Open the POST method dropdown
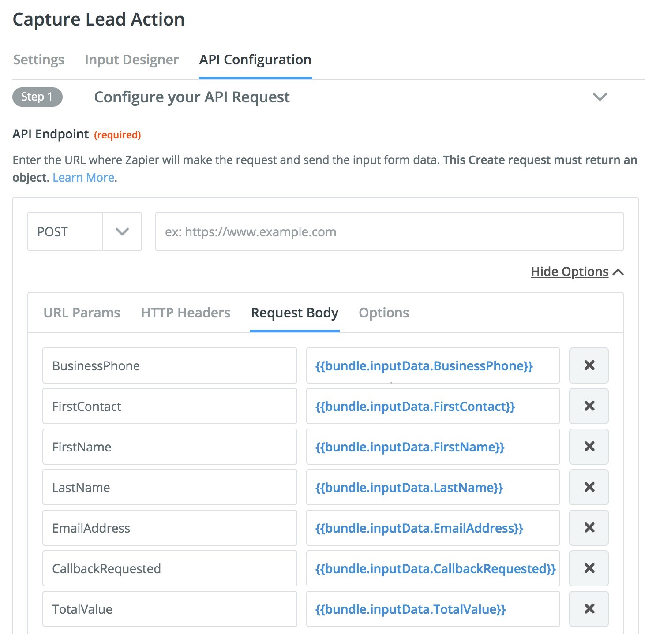This screenshot has width=645, height=634. click(122, 232)
